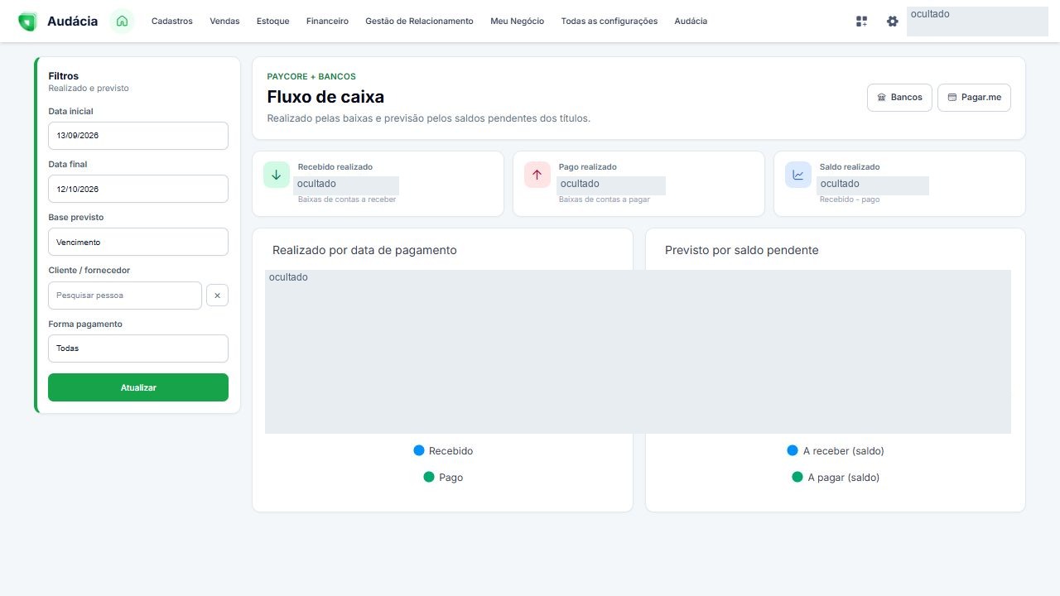Click the Audácia brand name
Image resolution: width=1060 pixels, height=596 pixels.
72,22
